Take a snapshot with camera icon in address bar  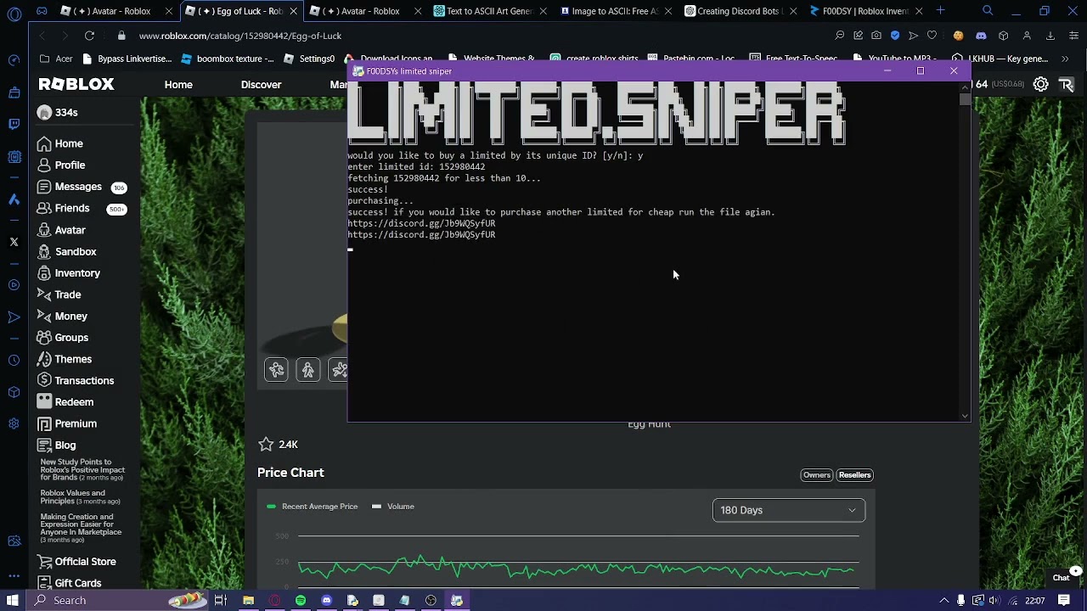tap(876, 36)
